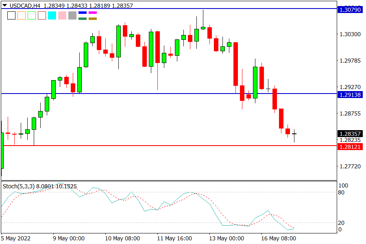This screenshot has width=366, height=244.
Task: Click the high price 1.28433 in header
Action: click(77, 6)
